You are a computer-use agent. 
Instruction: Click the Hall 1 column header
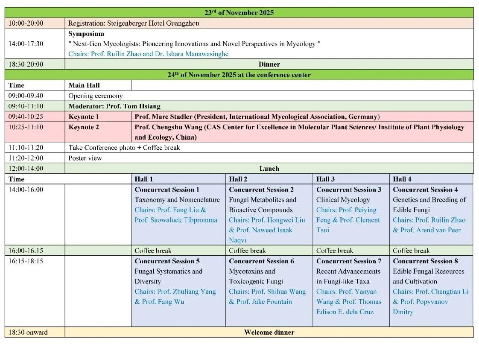(x=143, y=179)
